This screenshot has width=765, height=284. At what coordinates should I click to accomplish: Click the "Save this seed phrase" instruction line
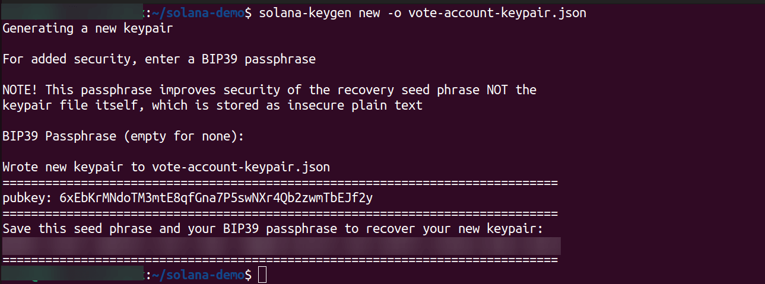click(273, 229)
